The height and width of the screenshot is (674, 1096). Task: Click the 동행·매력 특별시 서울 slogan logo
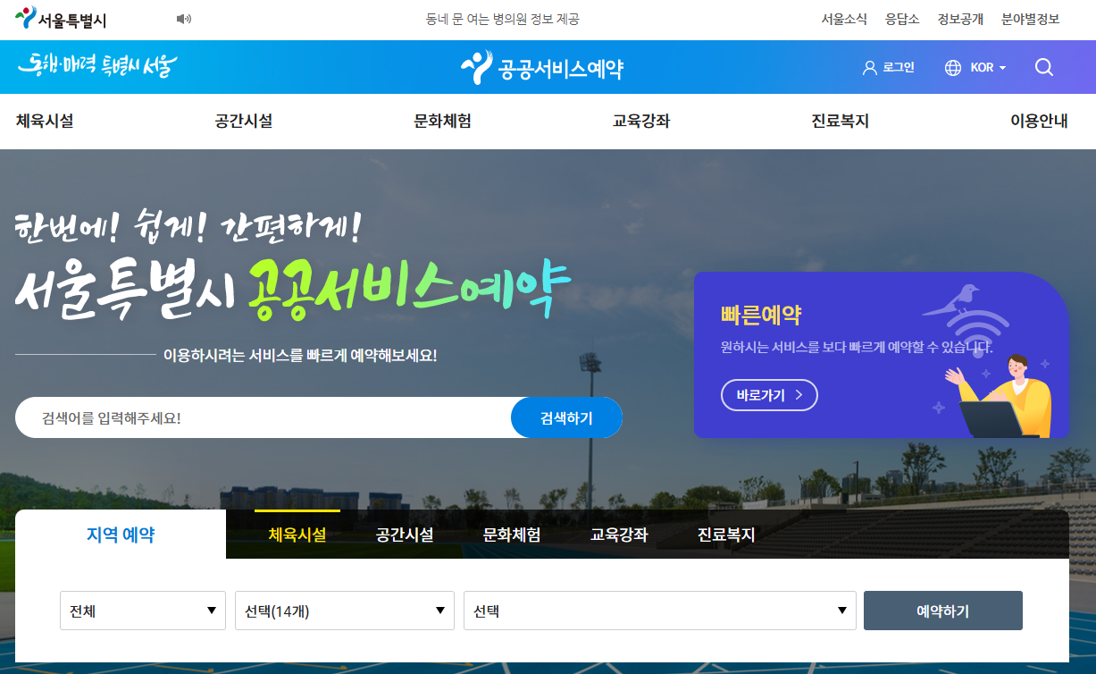[x=98, y=65]
